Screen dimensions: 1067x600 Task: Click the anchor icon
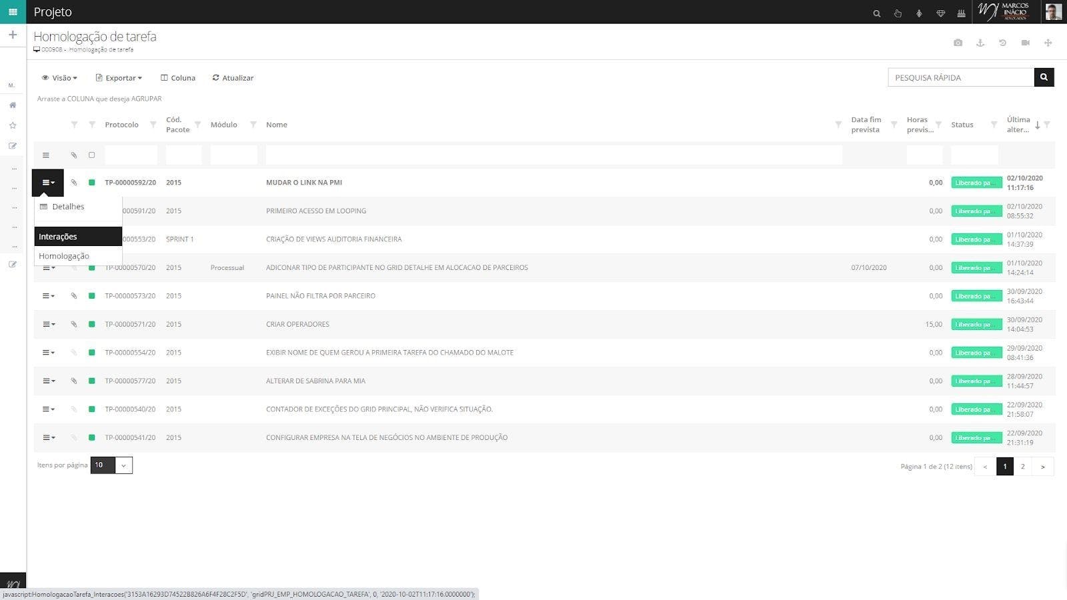(x=980, y=43)
